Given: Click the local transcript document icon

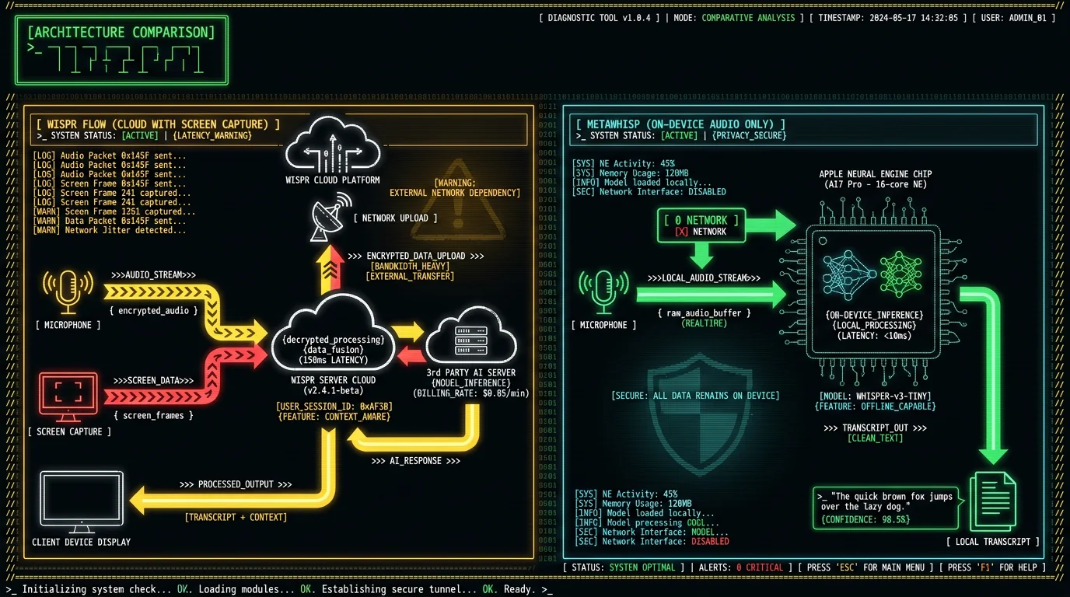Looking at the screenshot, I should coord(993,503).
